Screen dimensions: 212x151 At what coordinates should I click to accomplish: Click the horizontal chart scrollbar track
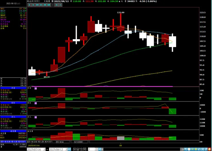click(x=142, y=149)
